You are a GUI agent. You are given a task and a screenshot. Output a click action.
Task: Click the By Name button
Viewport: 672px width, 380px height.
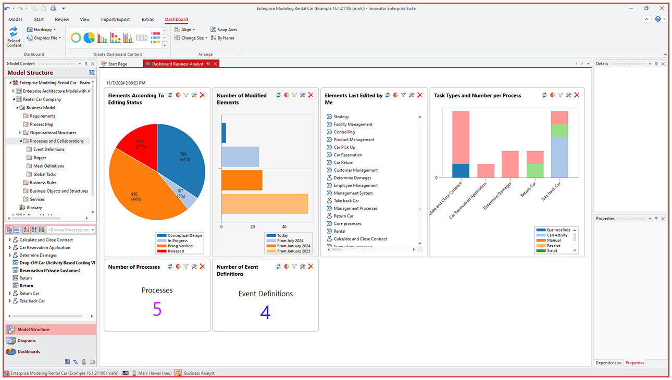click(x=223, y=37)
